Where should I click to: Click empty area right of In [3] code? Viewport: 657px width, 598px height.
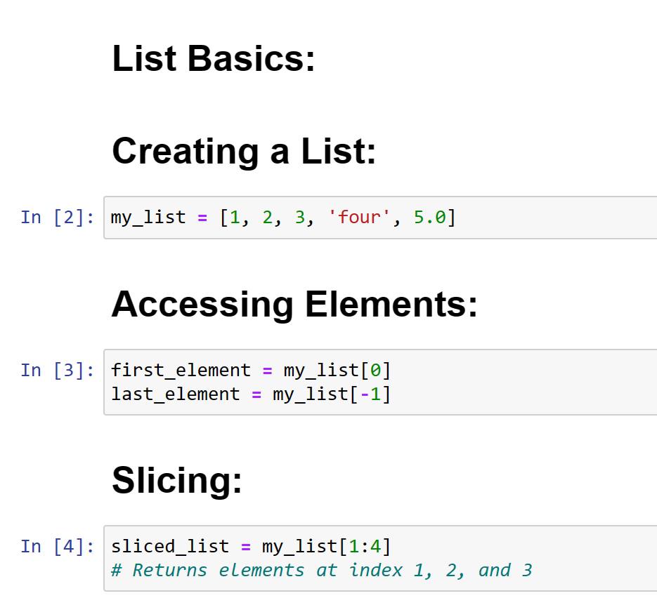click(x=523, y=382)
